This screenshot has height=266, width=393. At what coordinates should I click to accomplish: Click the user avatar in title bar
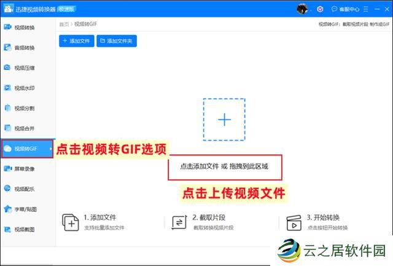tap(302, 9)
